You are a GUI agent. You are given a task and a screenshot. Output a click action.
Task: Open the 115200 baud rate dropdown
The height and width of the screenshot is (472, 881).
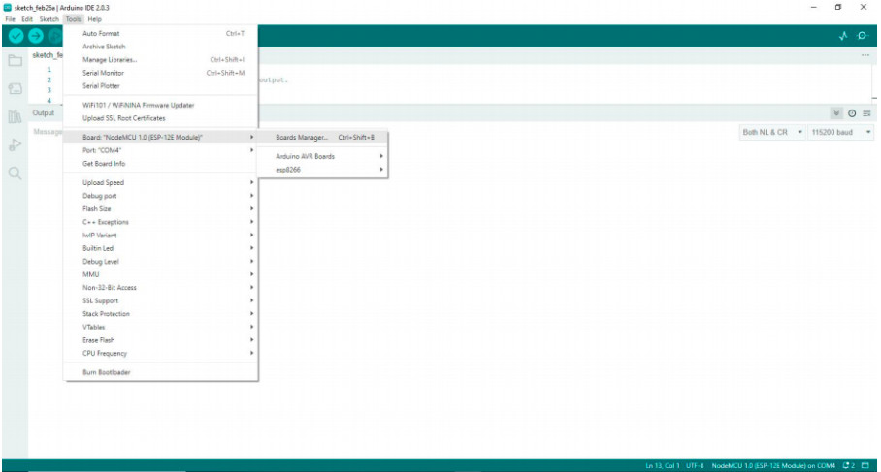[841, 133]
